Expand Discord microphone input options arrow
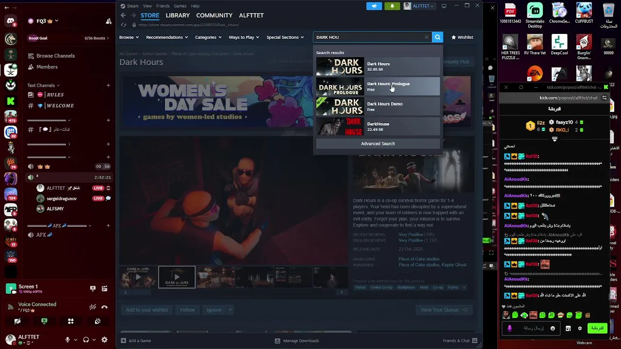This screenshot has height=349, width=621. point(75,340)
